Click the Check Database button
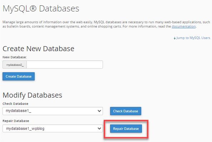Image resolution: width=212 pixels, height=142 pixels. (x=125, y=111)
